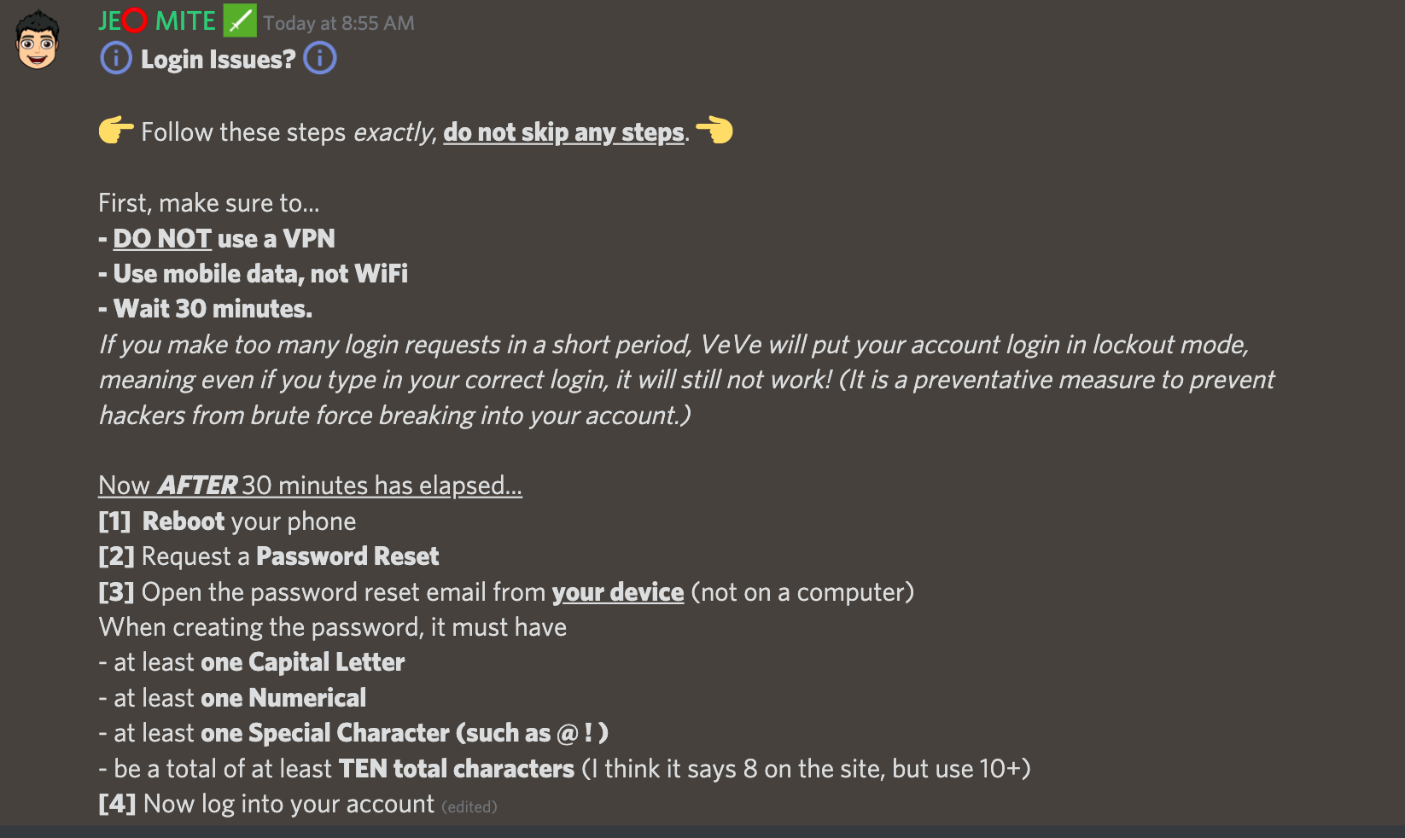The image size is (1405, 838).
Task: Click underlined 'your device' text
Action: [x=618, y=592]
